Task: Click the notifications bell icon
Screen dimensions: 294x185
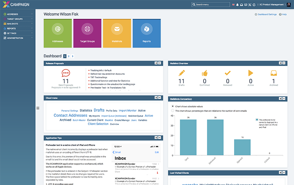Action: coord(237,5)
